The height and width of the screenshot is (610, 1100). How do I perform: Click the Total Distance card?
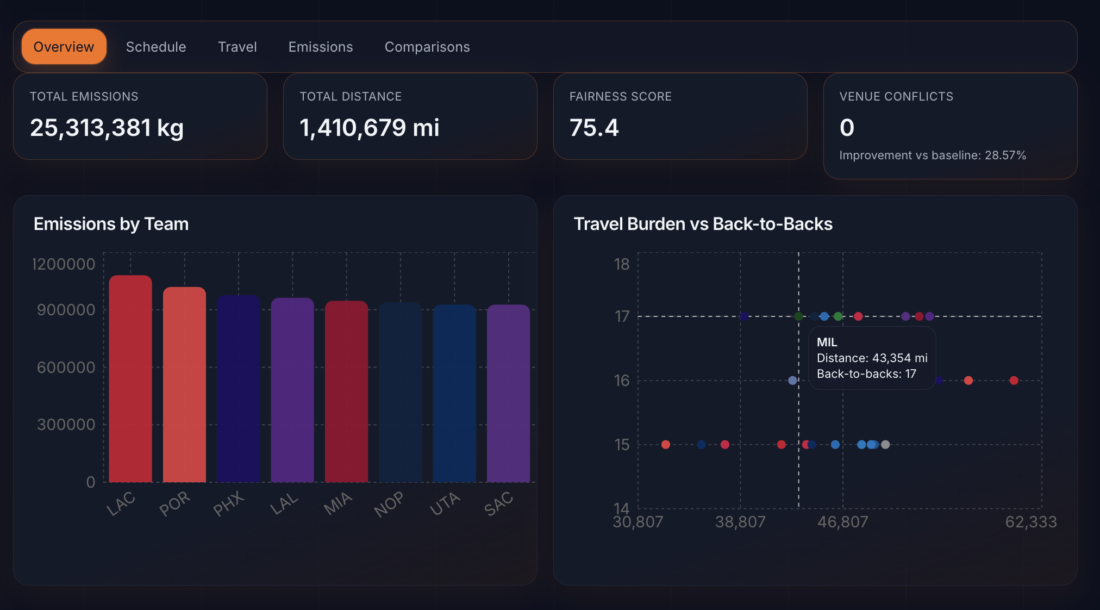coord(410,116)
